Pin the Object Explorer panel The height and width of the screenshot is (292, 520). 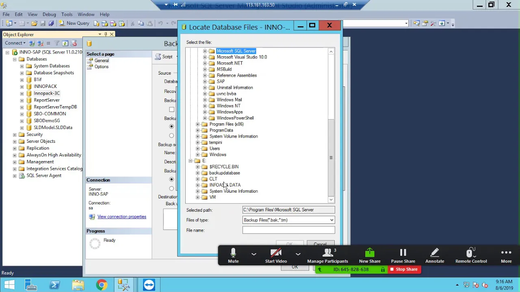click(x=106, y=34)
